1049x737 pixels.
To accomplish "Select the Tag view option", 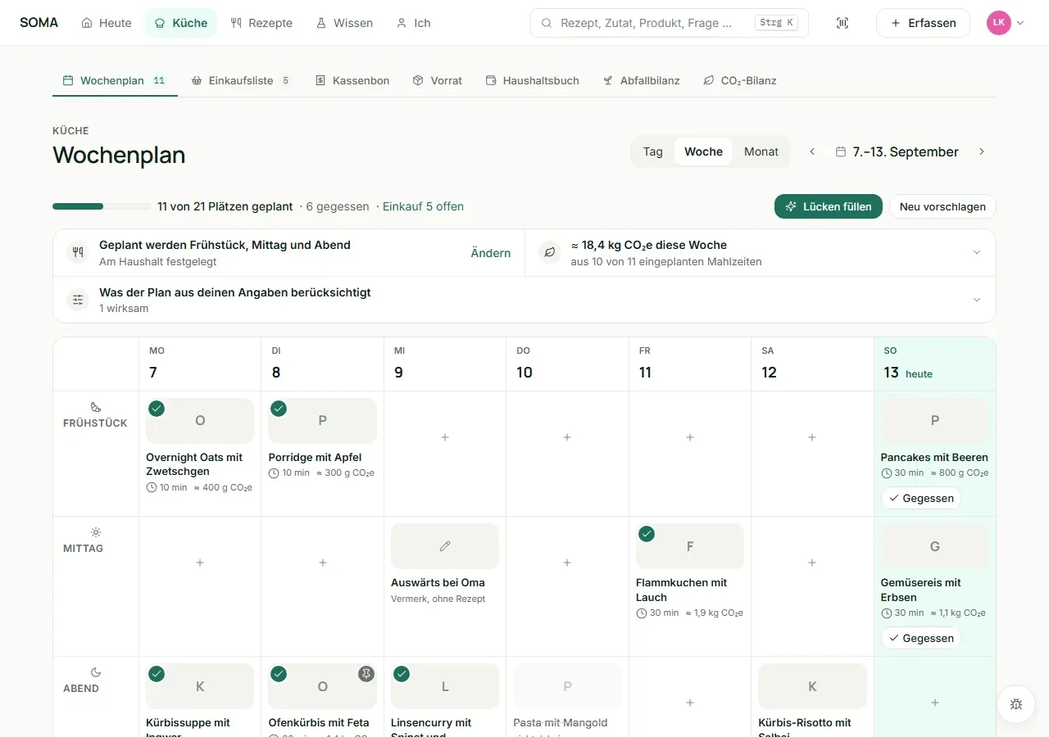I will click(653, 151).
